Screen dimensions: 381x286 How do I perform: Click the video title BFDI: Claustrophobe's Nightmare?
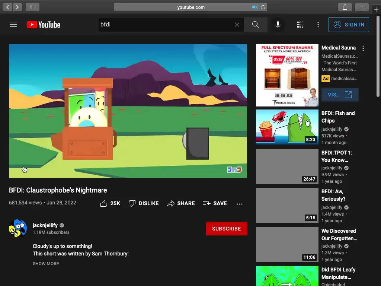58,190
